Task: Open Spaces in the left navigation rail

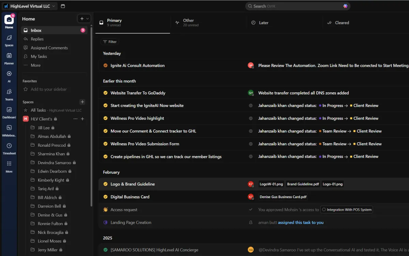Action: coord(9,38)
